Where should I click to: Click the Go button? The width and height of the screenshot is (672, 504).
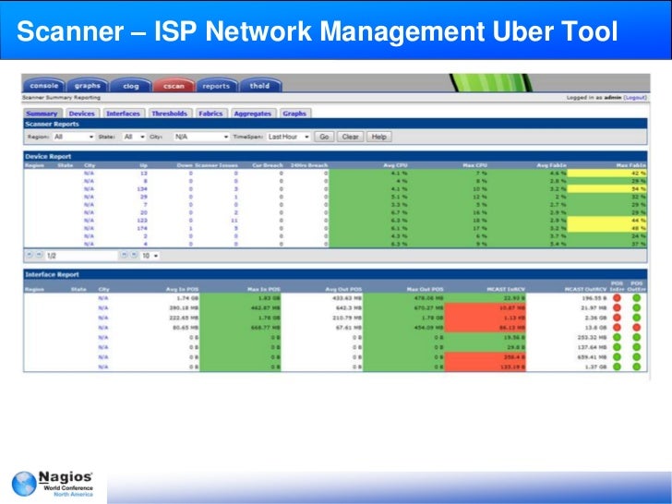324,137
